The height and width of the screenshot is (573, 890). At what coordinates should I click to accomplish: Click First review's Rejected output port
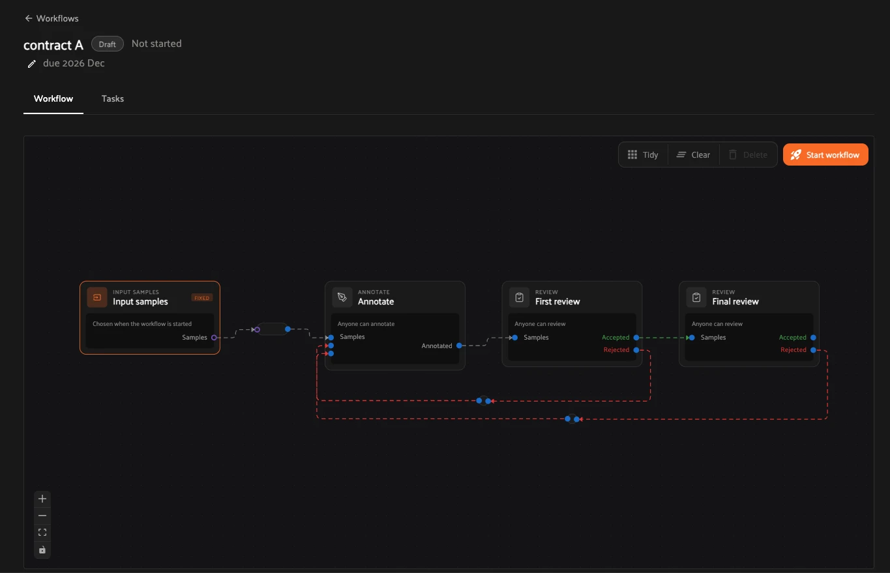click(x=636, y=350)
